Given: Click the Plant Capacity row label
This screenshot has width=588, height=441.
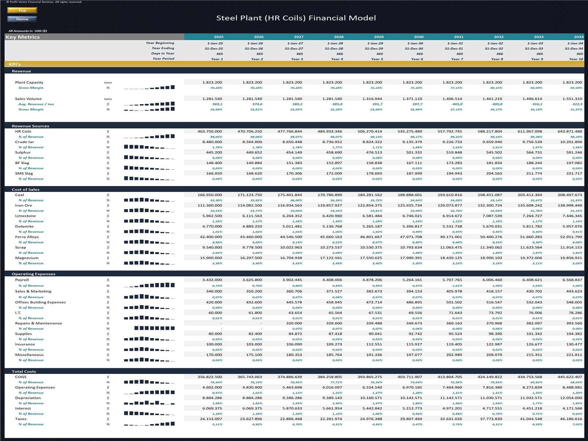Looking at the screenshot, I should pyautogui.click(x=29, y=83).
